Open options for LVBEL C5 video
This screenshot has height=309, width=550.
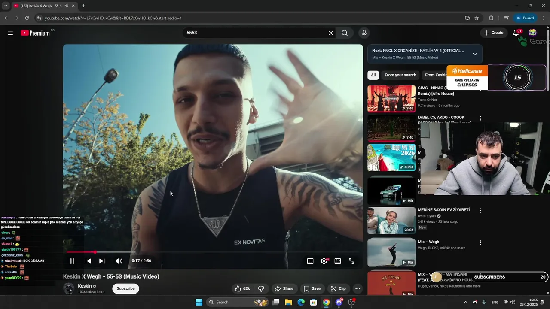point(480,118)
